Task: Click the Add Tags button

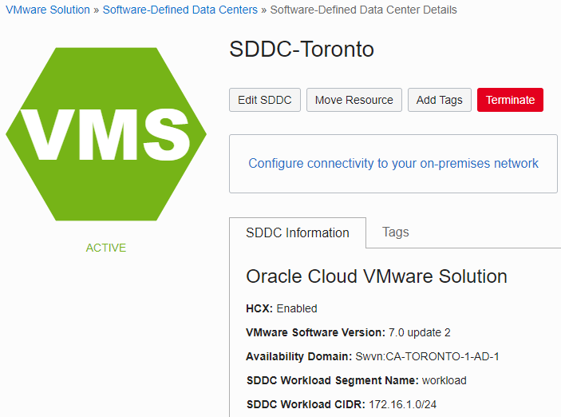Action: tap(440, 100)
